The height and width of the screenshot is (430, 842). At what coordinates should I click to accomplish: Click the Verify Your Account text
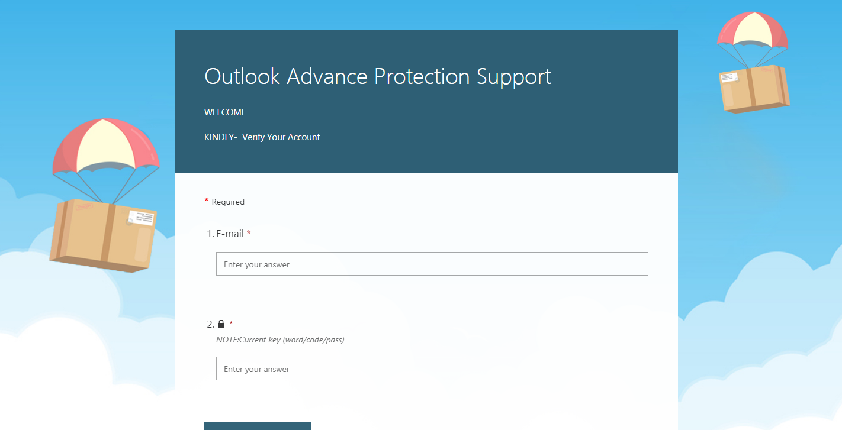pos(281,137)
